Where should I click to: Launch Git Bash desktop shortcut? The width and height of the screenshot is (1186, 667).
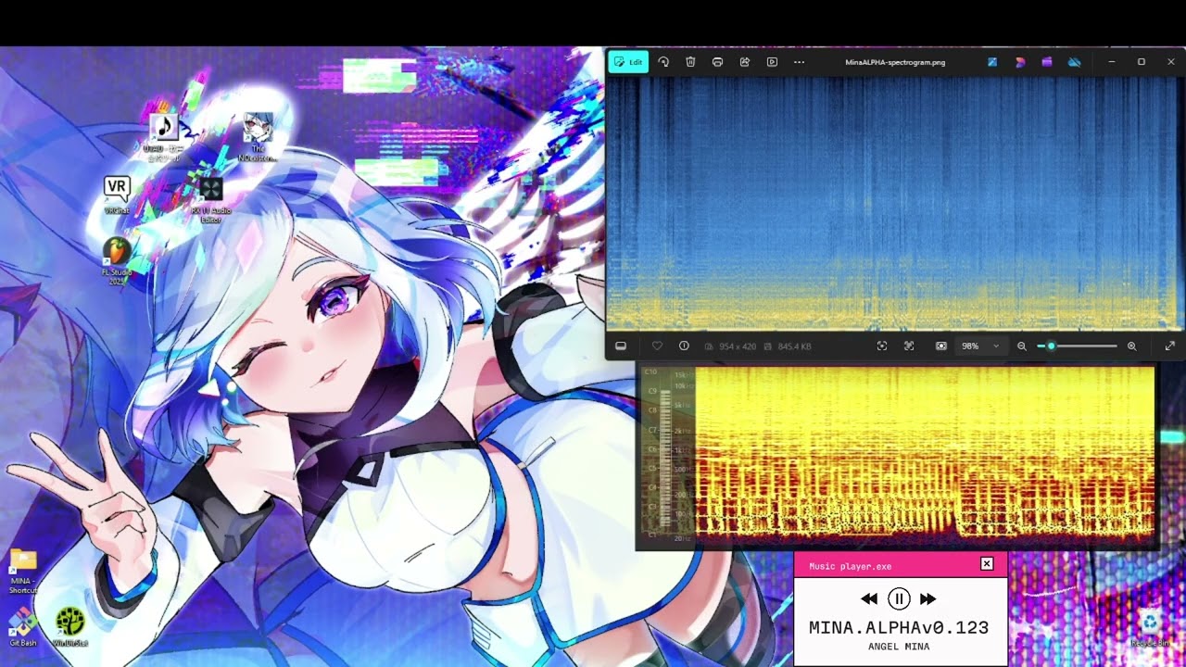[23, 627]
